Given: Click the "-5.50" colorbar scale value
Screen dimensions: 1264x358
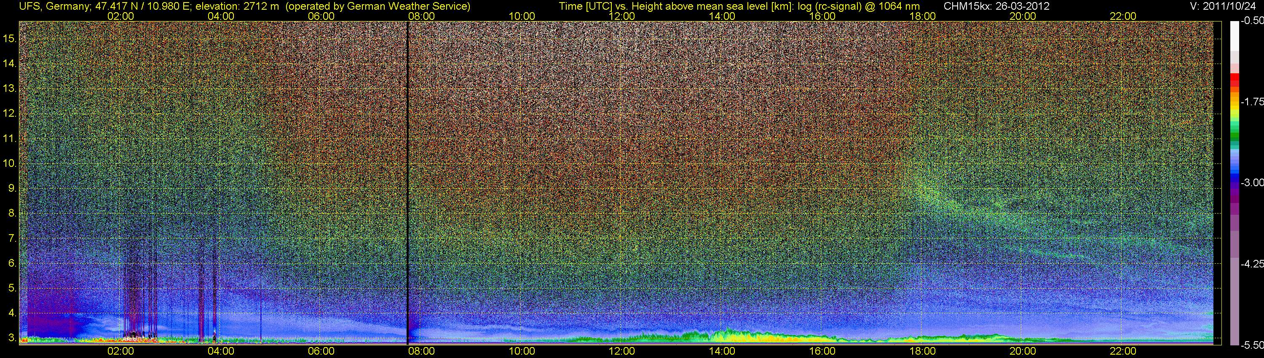Looking at the screenshot, I should pos(1252,345).
